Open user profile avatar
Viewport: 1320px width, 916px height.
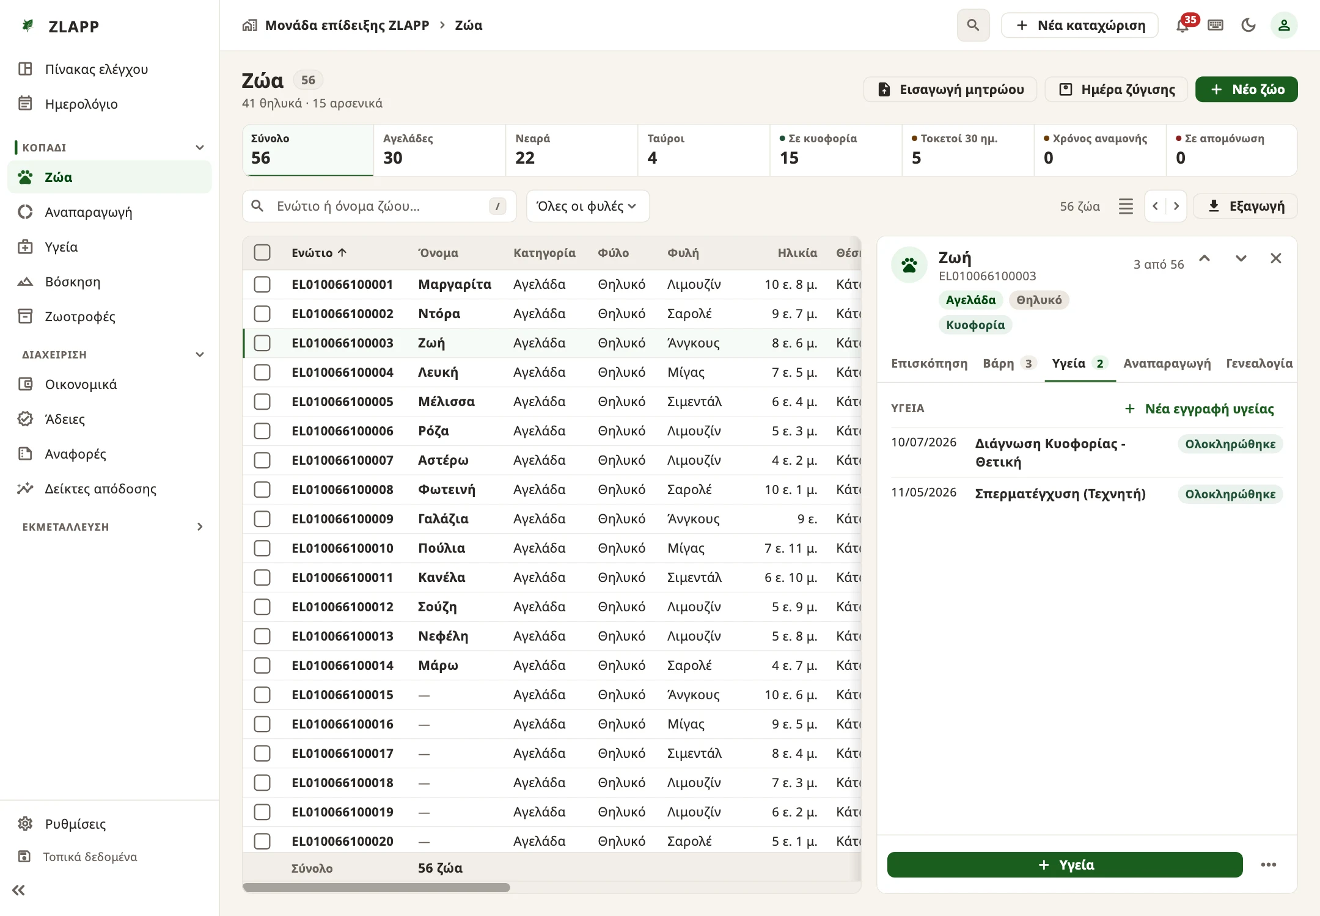coord(1284,25)
